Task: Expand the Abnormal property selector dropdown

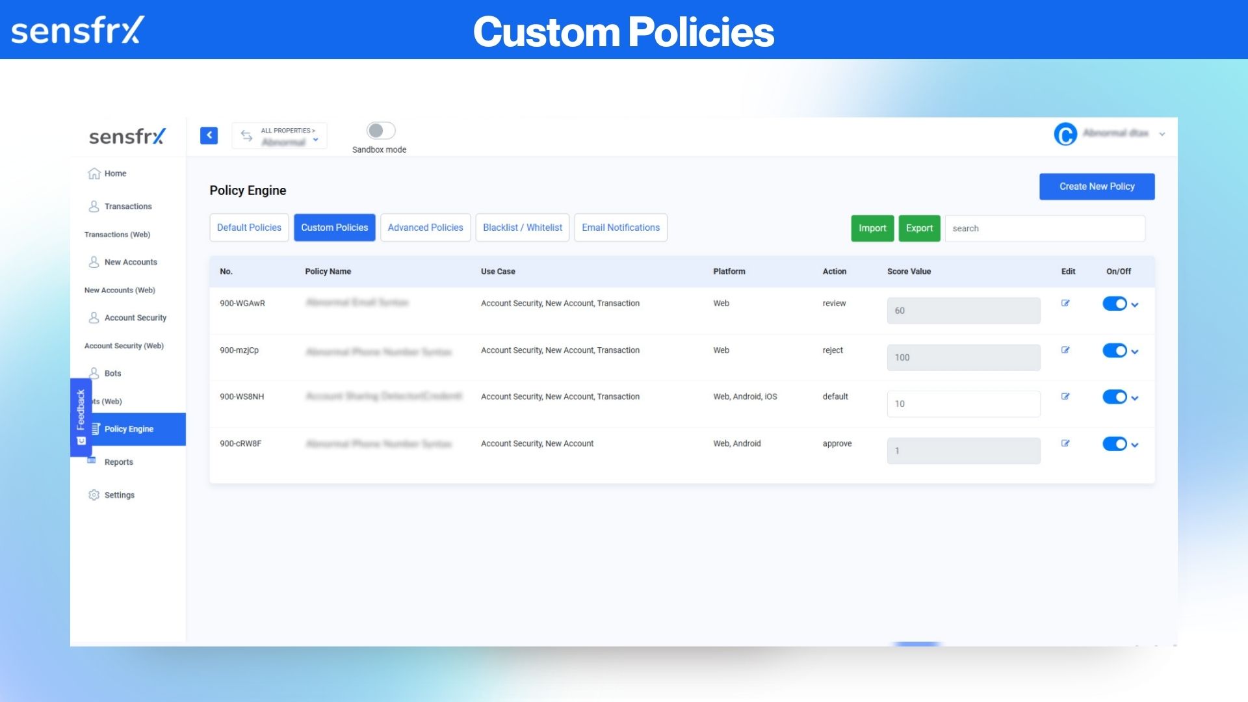Action: coord(317,142)
